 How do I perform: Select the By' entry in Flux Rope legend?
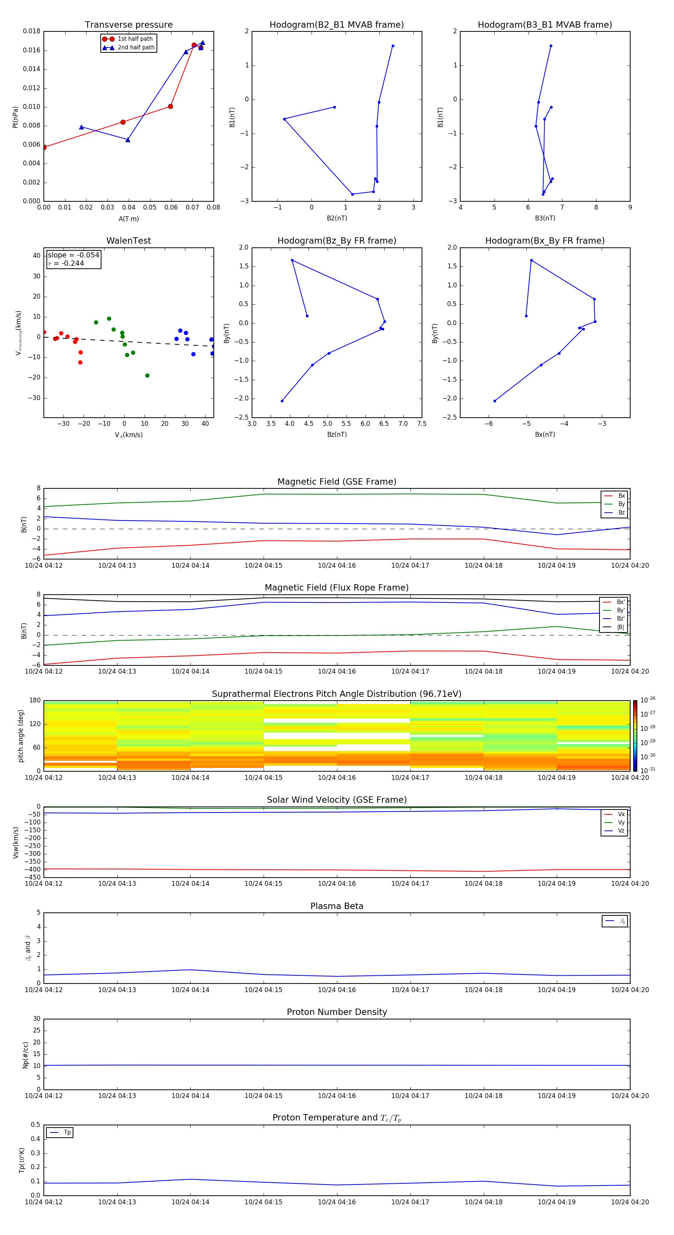(x=614, y=610)
